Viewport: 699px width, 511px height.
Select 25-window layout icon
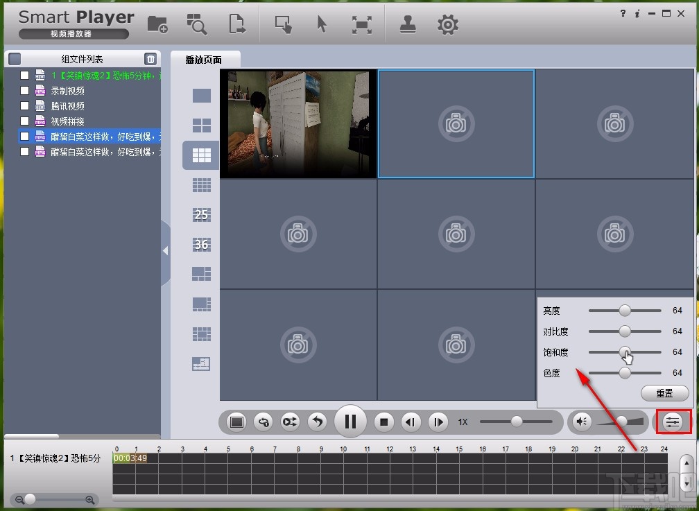[x=202, y=215]
